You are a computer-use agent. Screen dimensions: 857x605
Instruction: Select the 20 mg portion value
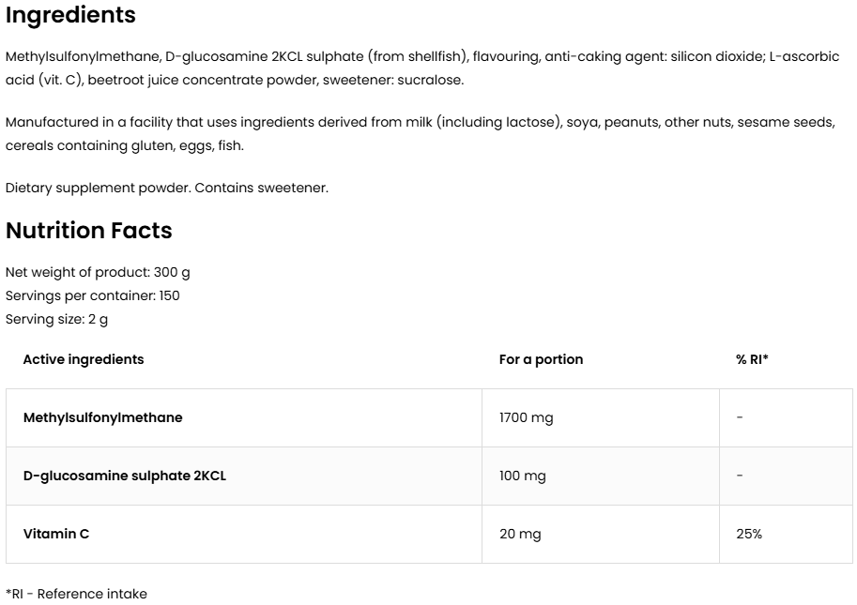pyautogui.click(x=520, y=534)
